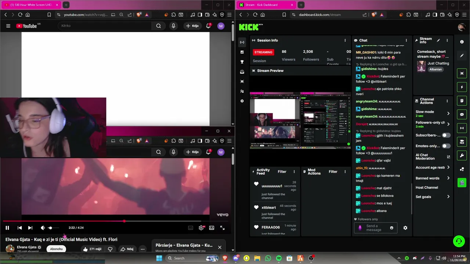470x264 pixels.
Task: Open the YouTube hamburger guide menu
Action: [8, 26]
